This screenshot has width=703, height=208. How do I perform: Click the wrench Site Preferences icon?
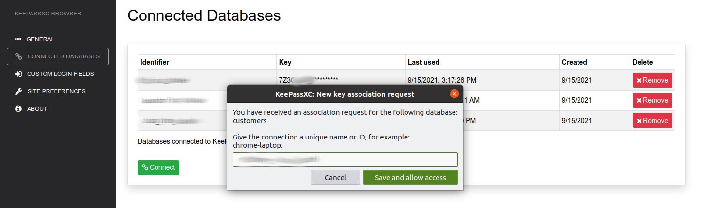coord(18,91)
